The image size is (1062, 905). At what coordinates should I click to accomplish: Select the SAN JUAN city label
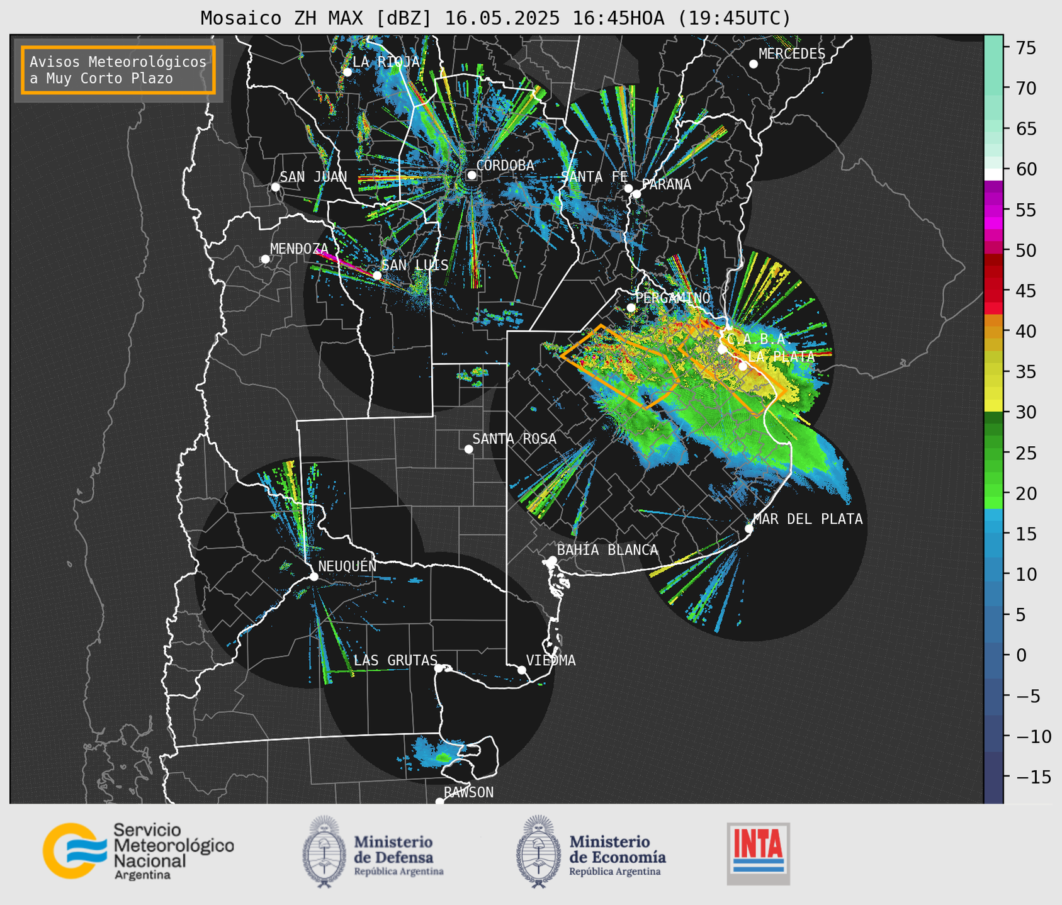314,177
